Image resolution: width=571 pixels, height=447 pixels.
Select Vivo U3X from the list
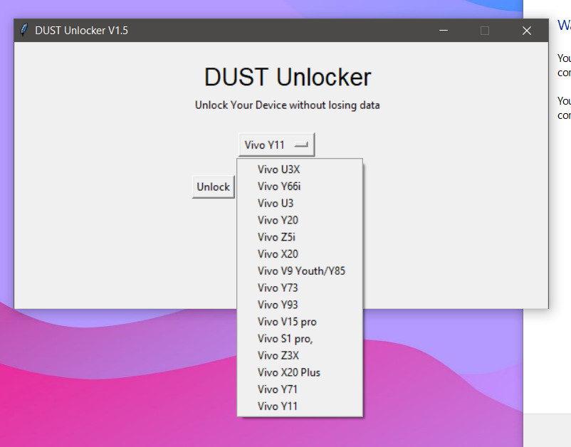tap(300, 169)
